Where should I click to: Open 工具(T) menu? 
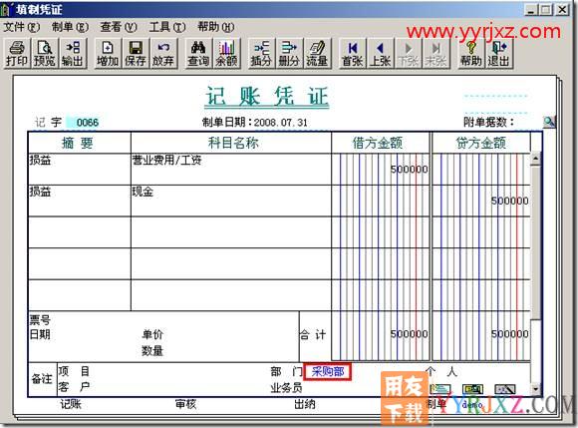pos(167,27)
